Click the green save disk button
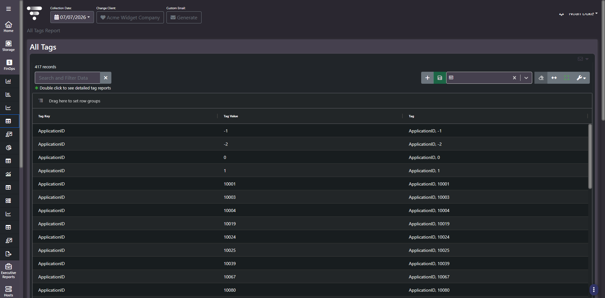Image resolution: width=605 pixels, height=298 pixels. 440,78
